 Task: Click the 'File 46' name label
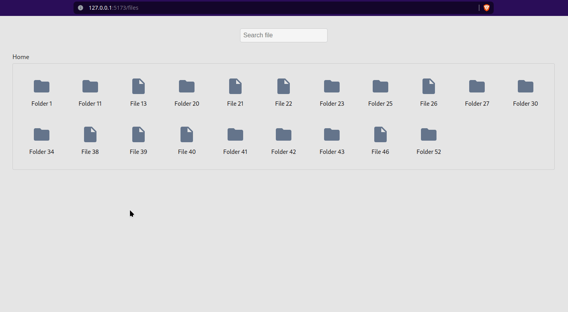[x=380, y=152]
